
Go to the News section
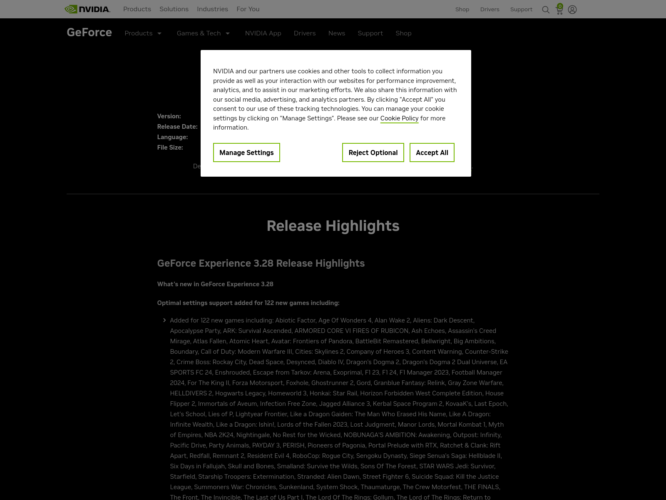[x=337, y=33]
